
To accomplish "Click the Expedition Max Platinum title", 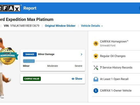I will coord(27,20).
